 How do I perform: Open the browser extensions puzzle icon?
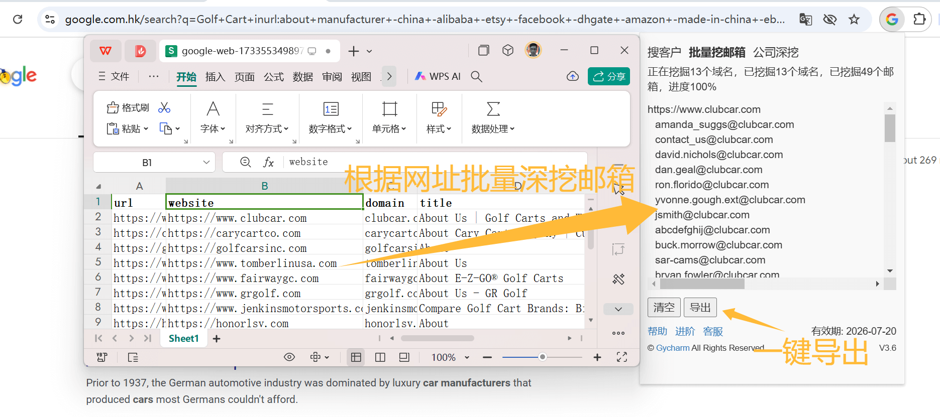(x=919, y=19)
